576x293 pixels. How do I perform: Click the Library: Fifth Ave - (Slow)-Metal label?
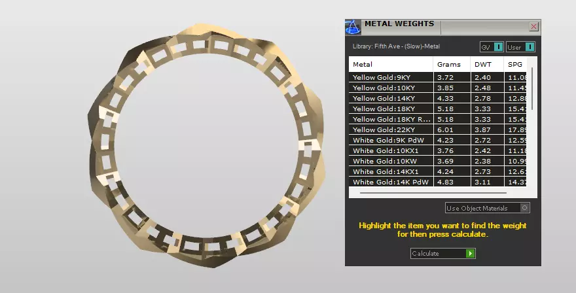pos(396,46)
